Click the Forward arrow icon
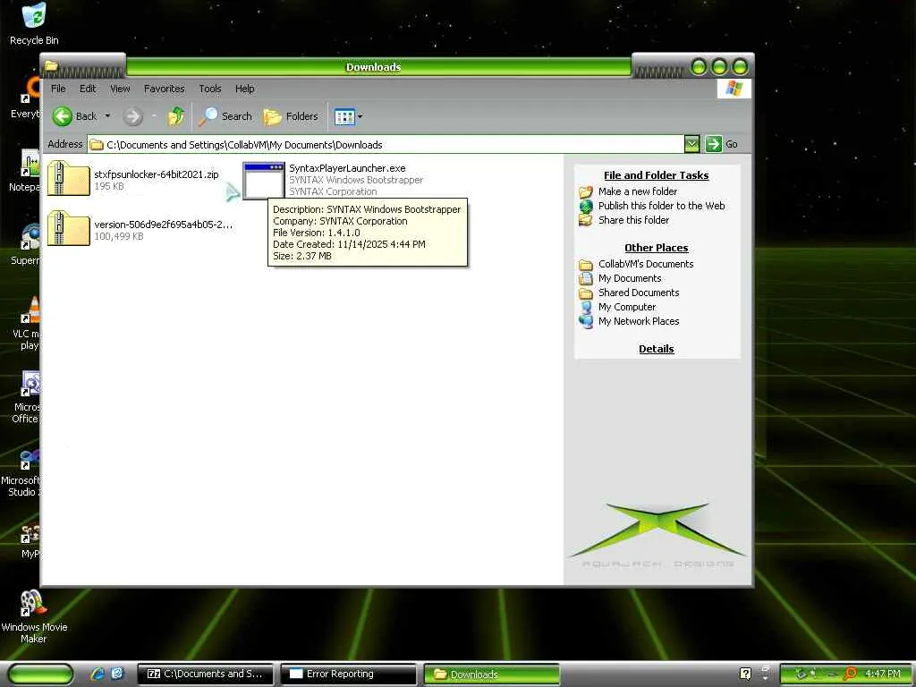Image resolution: width=916 pixels, height=687 pixels. (133, 116)
